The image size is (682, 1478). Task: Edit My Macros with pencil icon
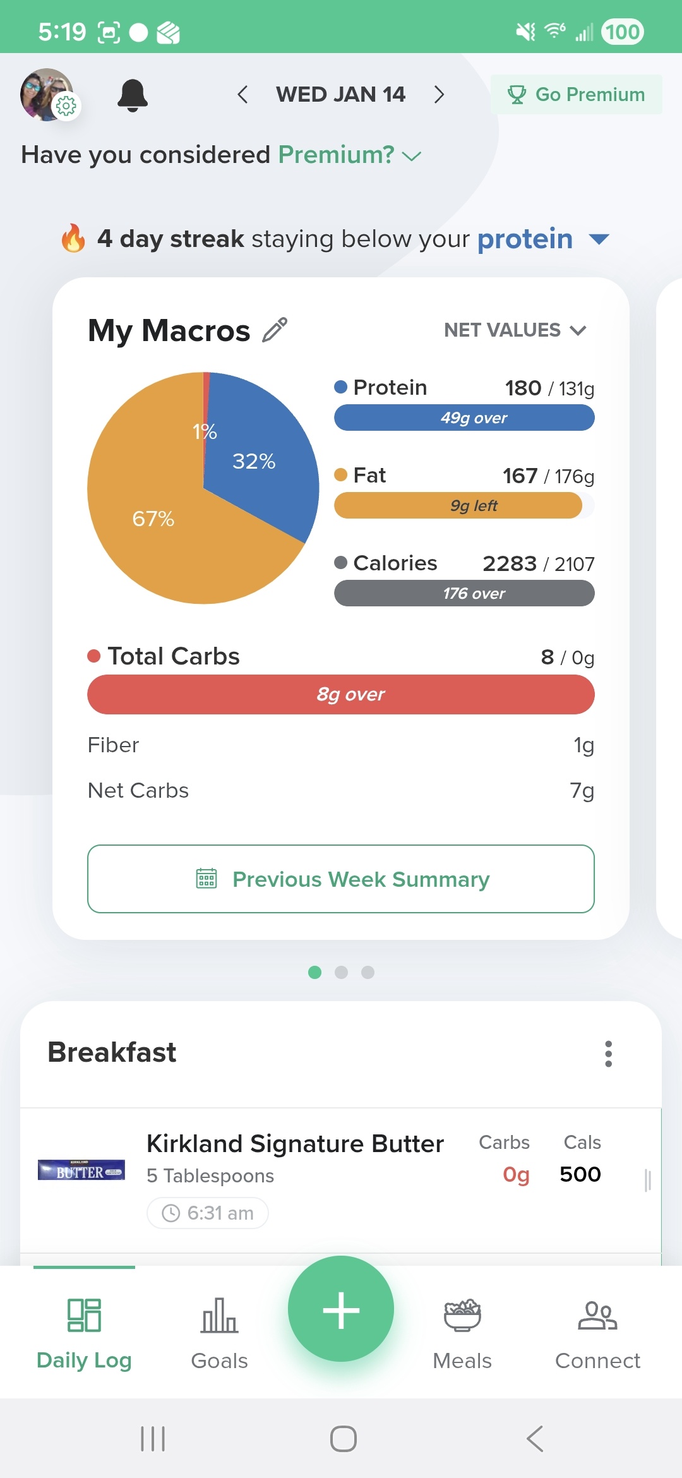pyautogui.click(x=275, y=330)
